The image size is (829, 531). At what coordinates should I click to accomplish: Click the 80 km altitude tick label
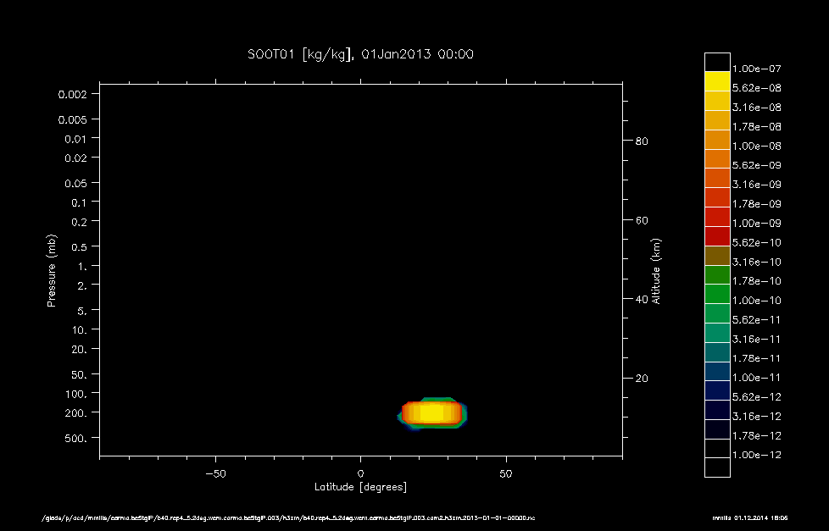641,141
